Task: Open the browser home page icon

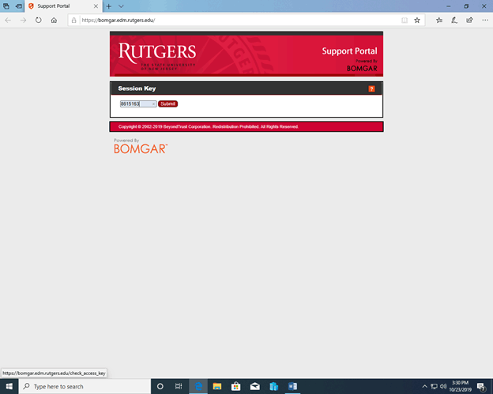Action: pyautogui.click(x=54, y=20)
